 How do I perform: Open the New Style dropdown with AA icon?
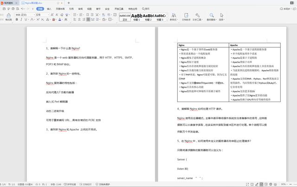click(x=174, y=17)
